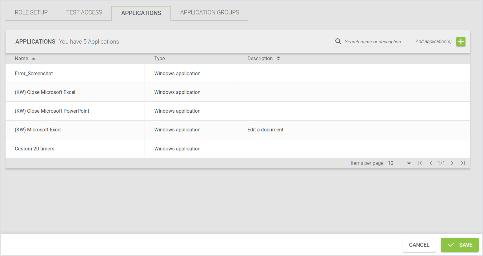Click the green plus Add application icon
Image resolution: width=483 pixels, height=256 pixels.
coord(461,41)
